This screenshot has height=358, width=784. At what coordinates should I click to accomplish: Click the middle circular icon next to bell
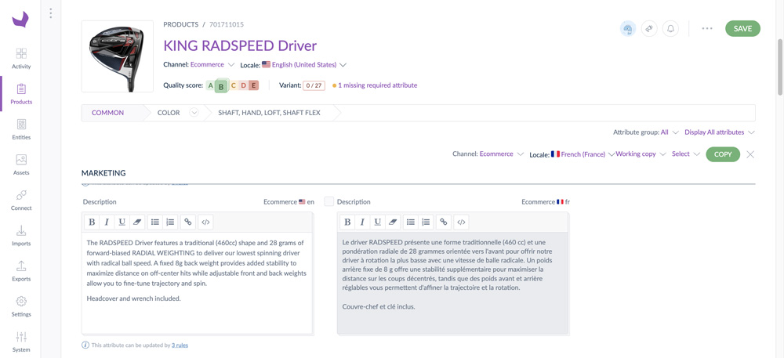(649, 28)
